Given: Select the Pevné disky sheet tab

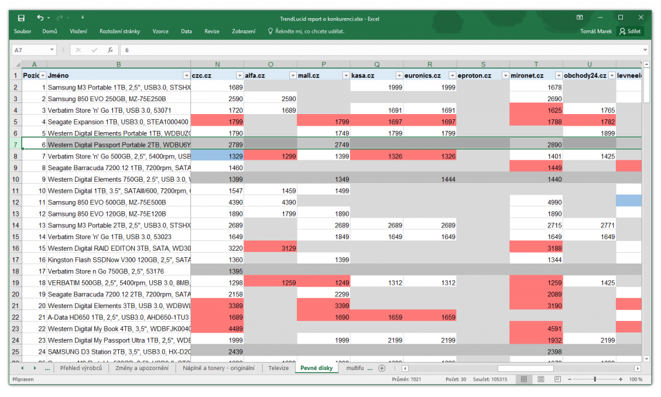Looking at the screenshot, I should point(316,368).
